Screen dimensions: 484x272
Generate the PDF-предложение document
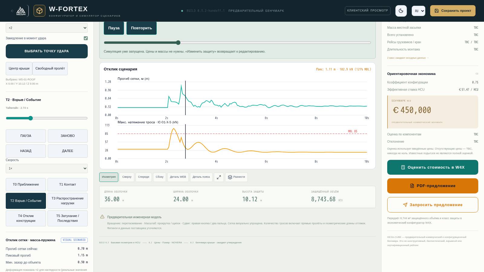point(433,186)
